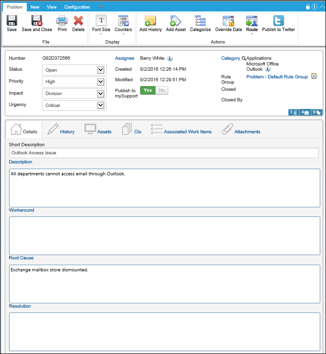
Task: Click the assets count badge showing 4
Action: click(305, 112)
